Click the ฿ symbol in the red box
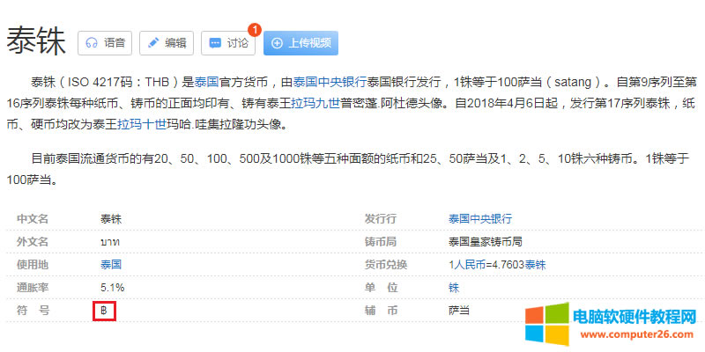This screenshot has height=352, width=705. [x=104, y=311]
